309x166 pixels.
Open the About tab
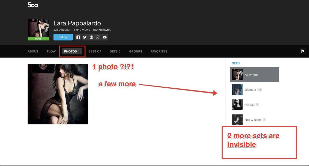click(x=33, y=52)
